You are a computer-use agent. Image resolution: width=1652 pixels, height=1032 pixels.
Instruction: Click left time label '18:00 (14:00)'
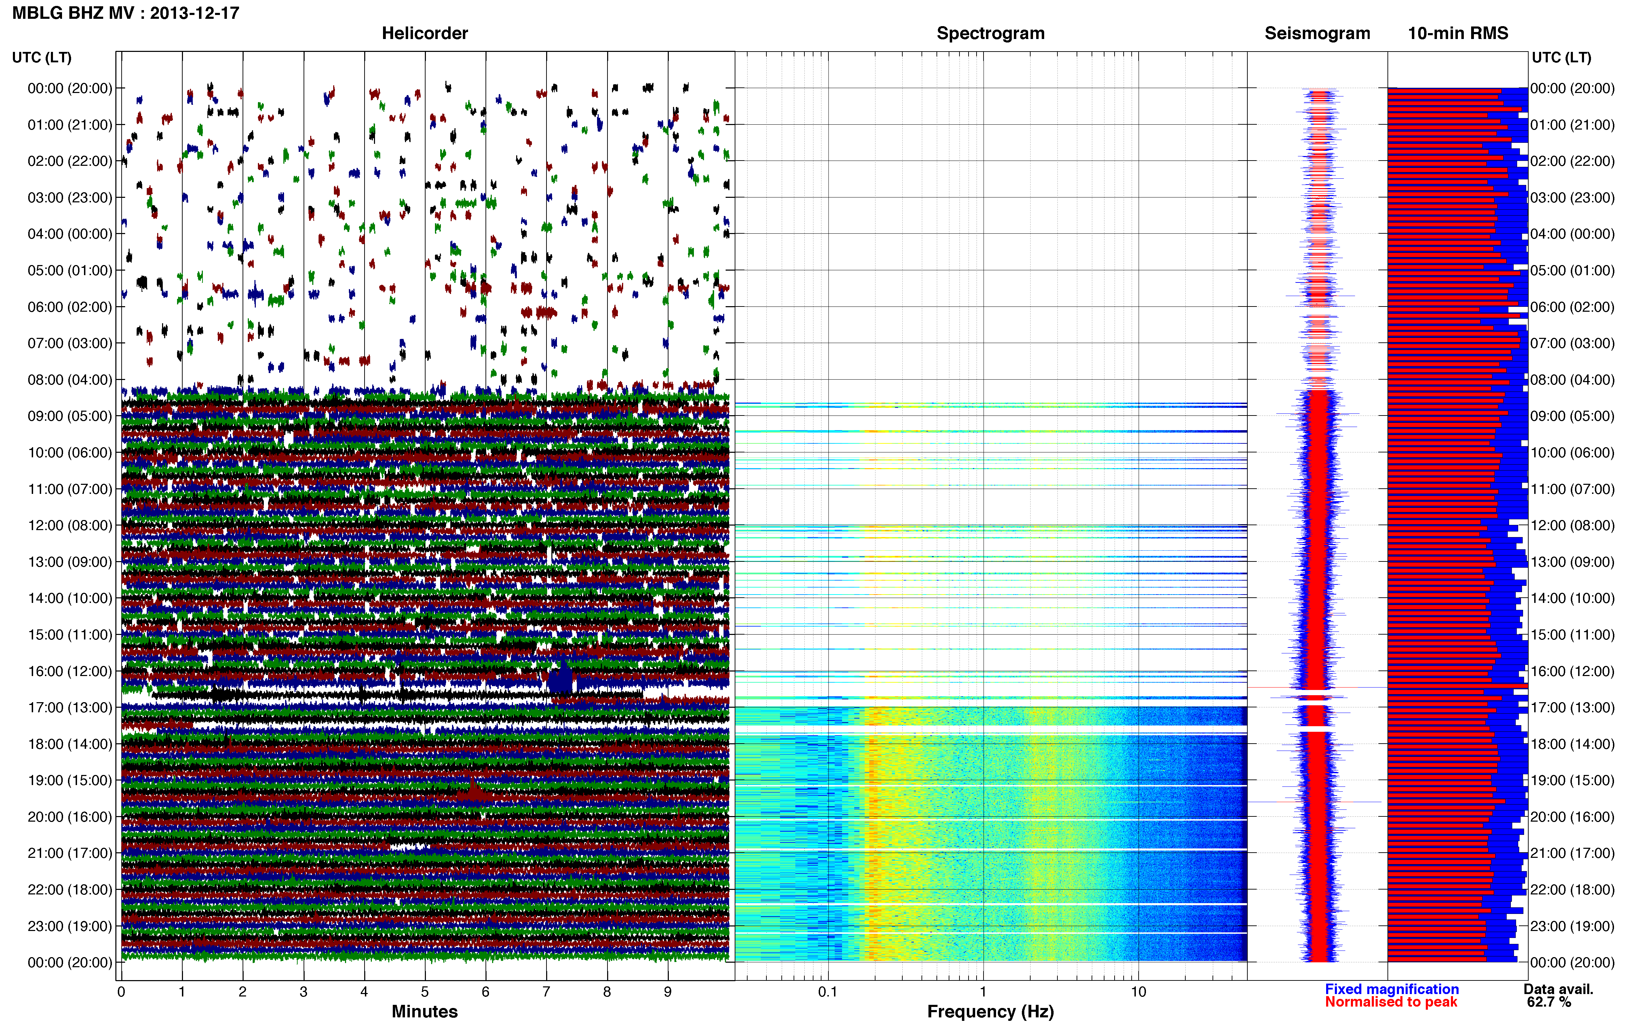pyautogui.click(x=70, y=744)
